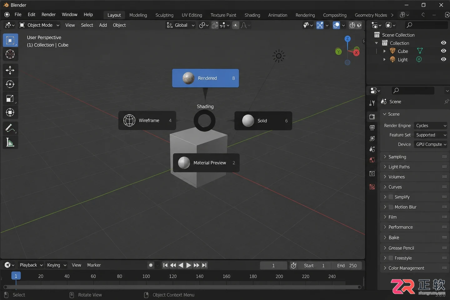Open the Render menu
Image resolution: width=450 pixels, height=300 pixels.
(x=48, y=15)
